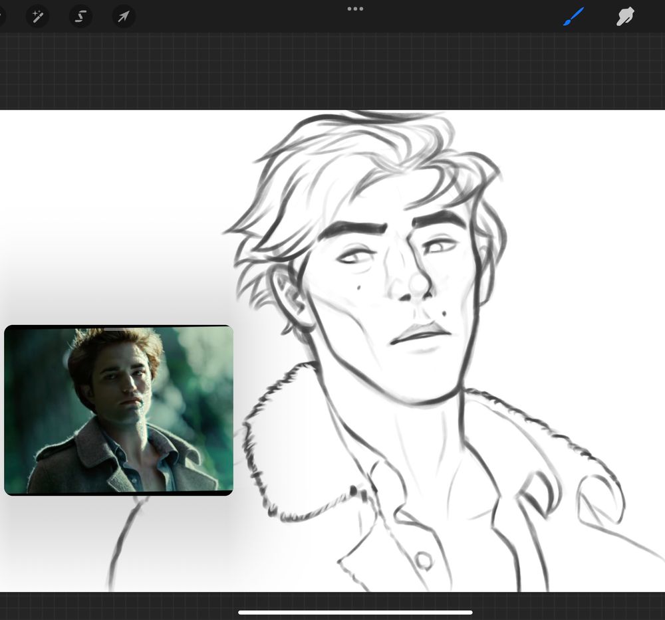Click the face in the reference photo
The width and height of the screenshot is (665, 620).
click(123, 385)
